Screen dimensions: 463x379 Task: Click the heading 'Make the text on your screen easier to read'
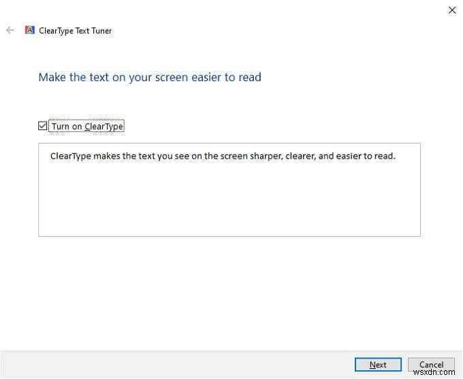pyautogui.click(x=150, y=78)
